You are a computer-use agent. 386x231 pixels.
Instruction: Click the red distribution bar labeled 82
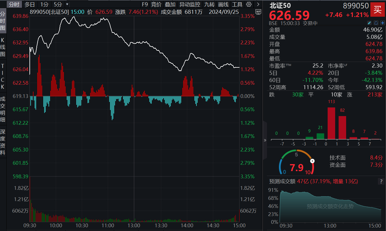[x=342, y=128]
